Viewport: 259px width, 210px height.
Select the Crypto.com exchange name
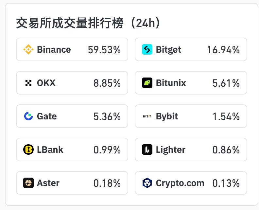tap(180, 183)
